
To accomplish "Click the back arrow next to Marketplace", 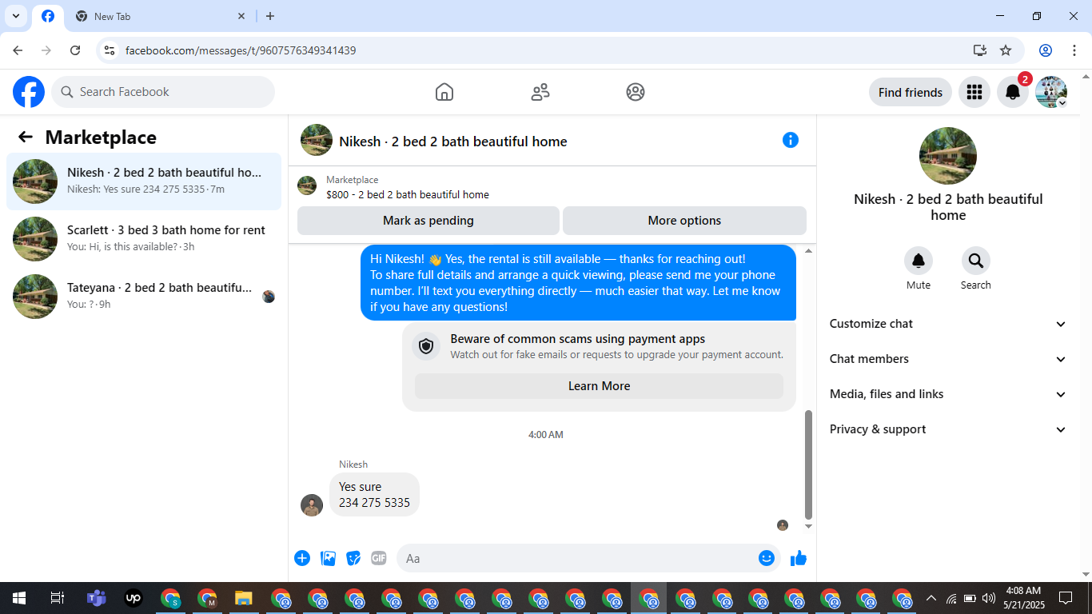I will click(x=26, y=137).
